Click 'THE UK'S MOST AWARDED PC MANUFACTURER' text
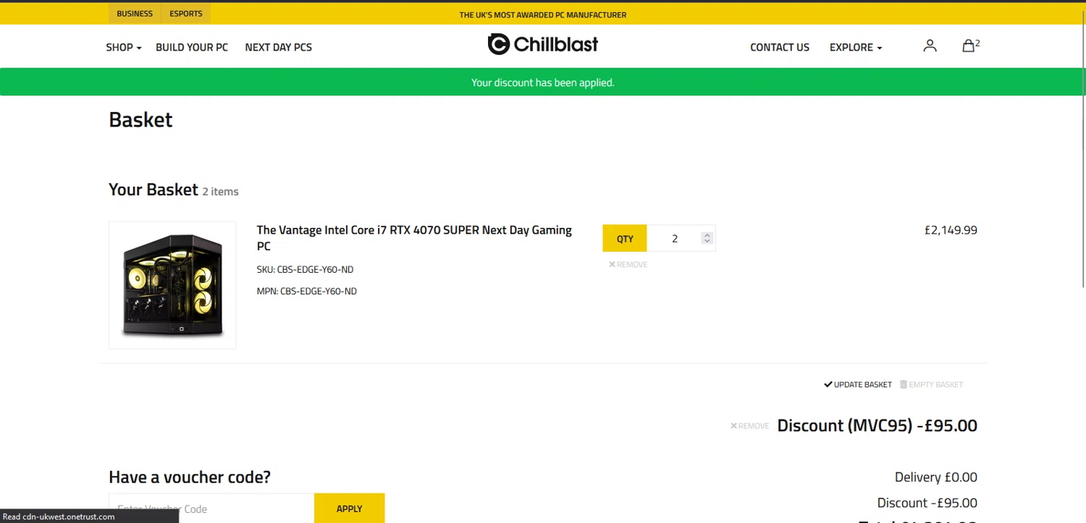The height and width of the screenshot is (523, 1086). click(x=543, y=14)
